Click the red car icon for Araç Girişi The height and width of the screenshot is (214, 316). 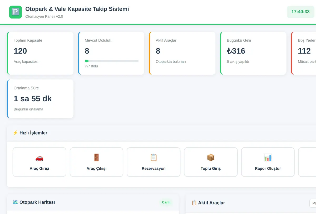click(x=39, y=158)
